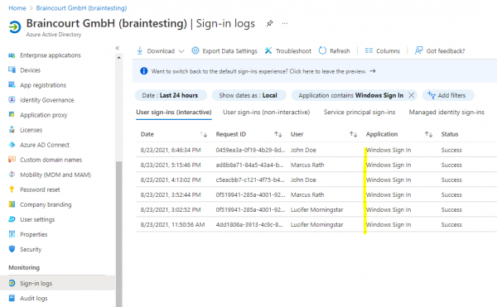The image size is (497, 307).
Task: Click the Mobility (MDM and MAM) icon
Action: 12,175
